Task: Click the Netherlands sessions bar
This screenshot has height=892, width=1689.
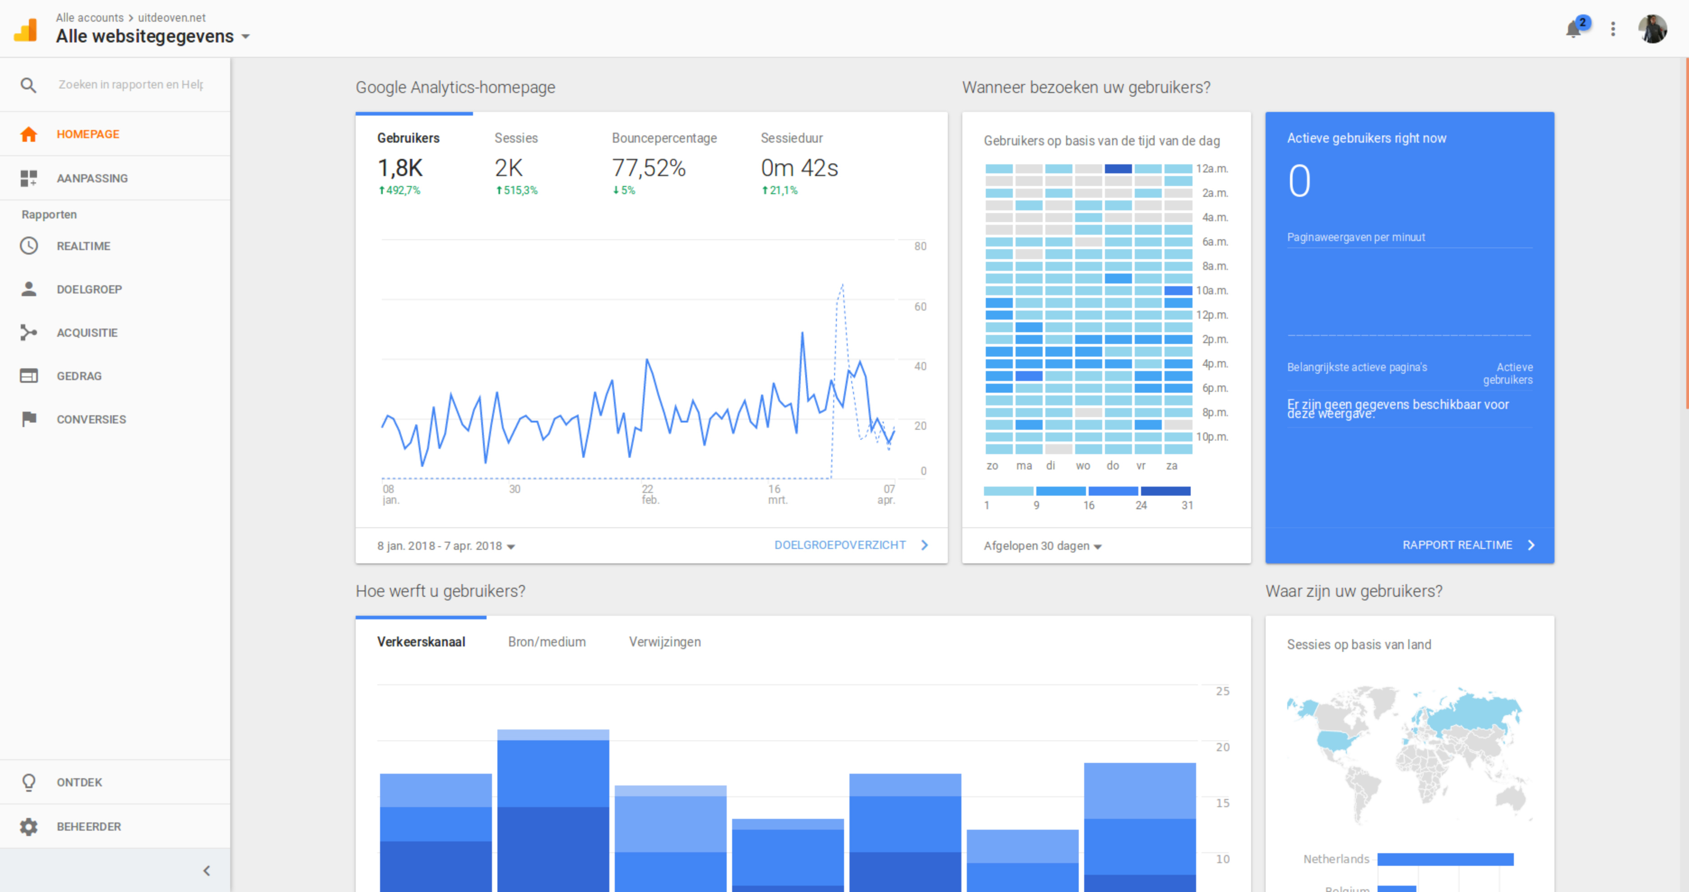Action: coord(1445,859)
